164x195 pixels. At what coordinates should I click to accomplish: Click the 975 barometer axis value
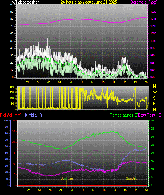152,77
